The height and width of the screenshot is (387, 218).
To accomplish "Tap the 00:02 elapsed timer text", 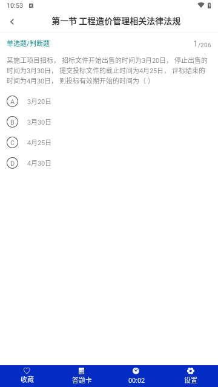I will click(136, 380).
